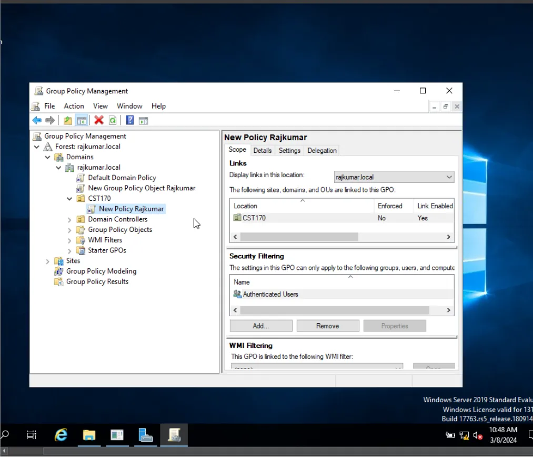Click the Enforced column header

point(394,206)
